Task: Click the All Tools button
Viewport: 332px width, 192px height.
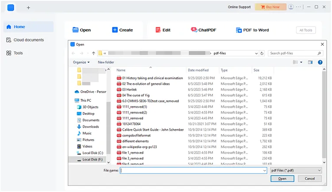Action: [x=306, y=30]
